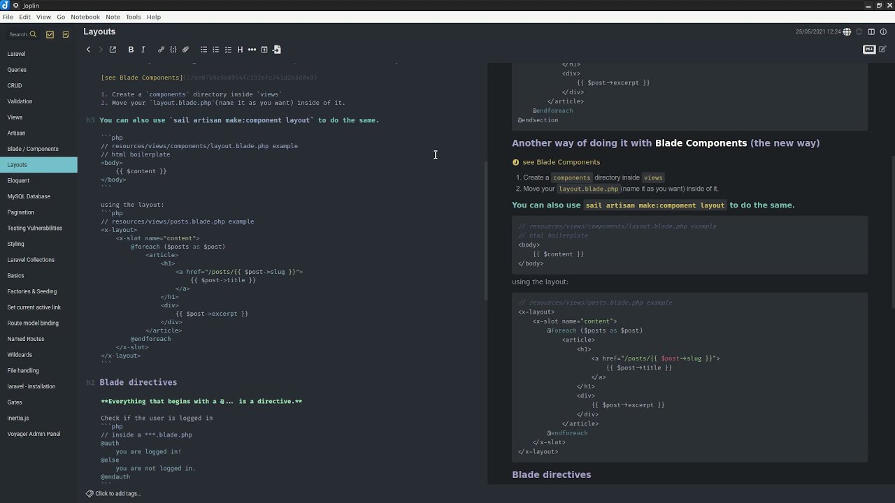
Task: Create a new note with the note icon
Action: coord(66,34)
